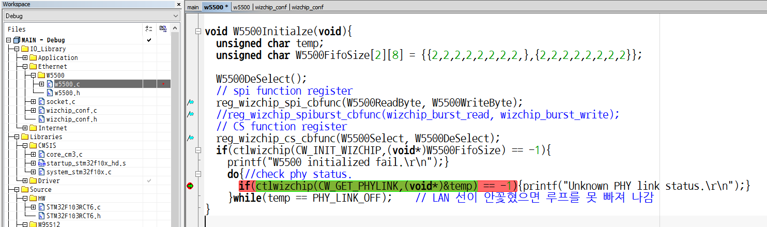Fold the CW_INIT_WIZCHIP if block
767x227 pixels.
[198, 150]
